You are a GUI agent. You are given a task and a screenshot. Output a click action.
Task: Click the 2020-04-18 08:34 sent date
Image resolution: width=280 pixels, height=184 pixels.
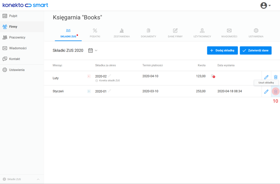click(x=230, y=91)
